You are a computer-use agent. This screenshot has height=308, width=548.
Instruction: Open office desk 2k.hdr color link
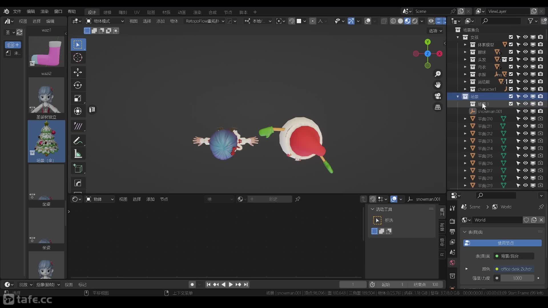(514, 269)
